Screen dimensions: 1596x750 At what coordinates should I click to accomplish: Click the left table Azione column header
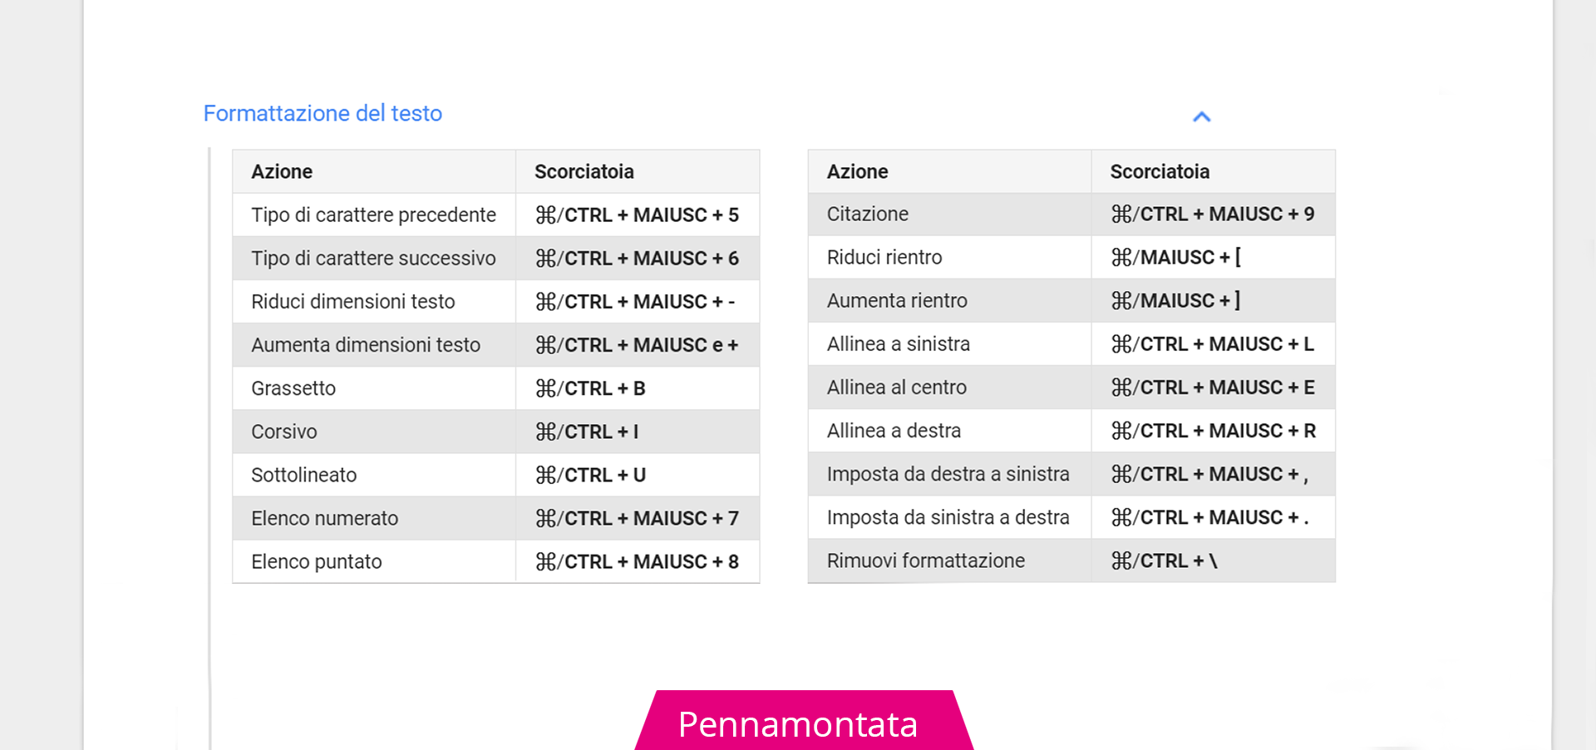coord(282,171)
